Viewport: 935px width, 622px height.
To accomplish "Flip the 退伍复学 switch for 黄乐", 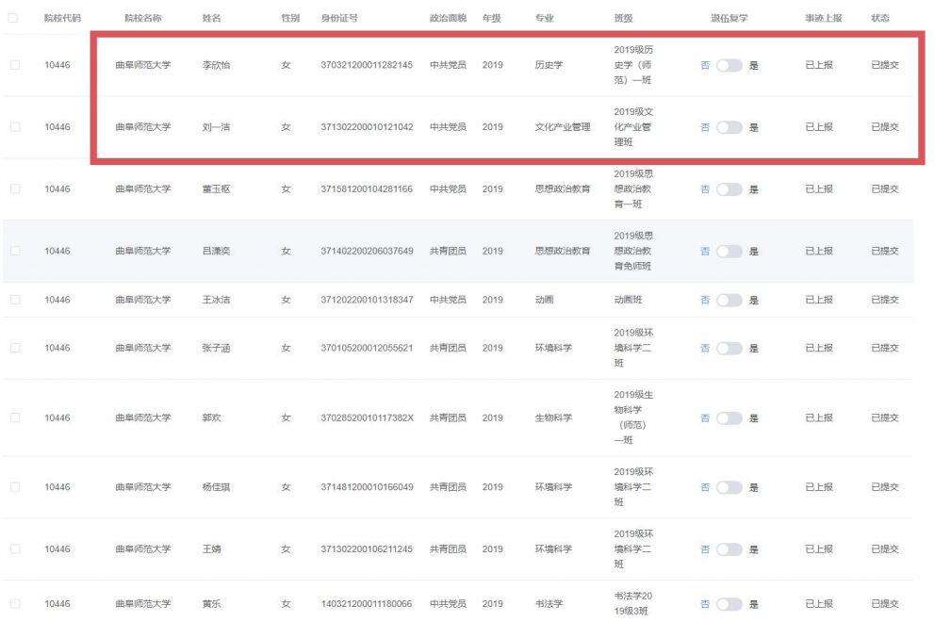I will pyautogui.click(x=730, y=604).
